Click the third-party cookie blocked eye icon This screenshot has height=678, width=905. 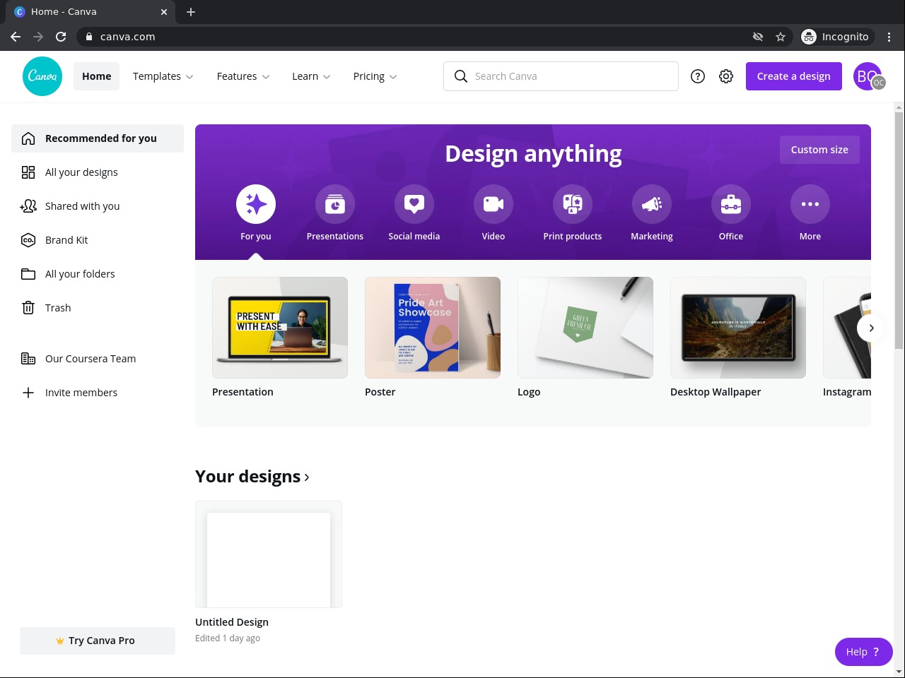(758, 37)
